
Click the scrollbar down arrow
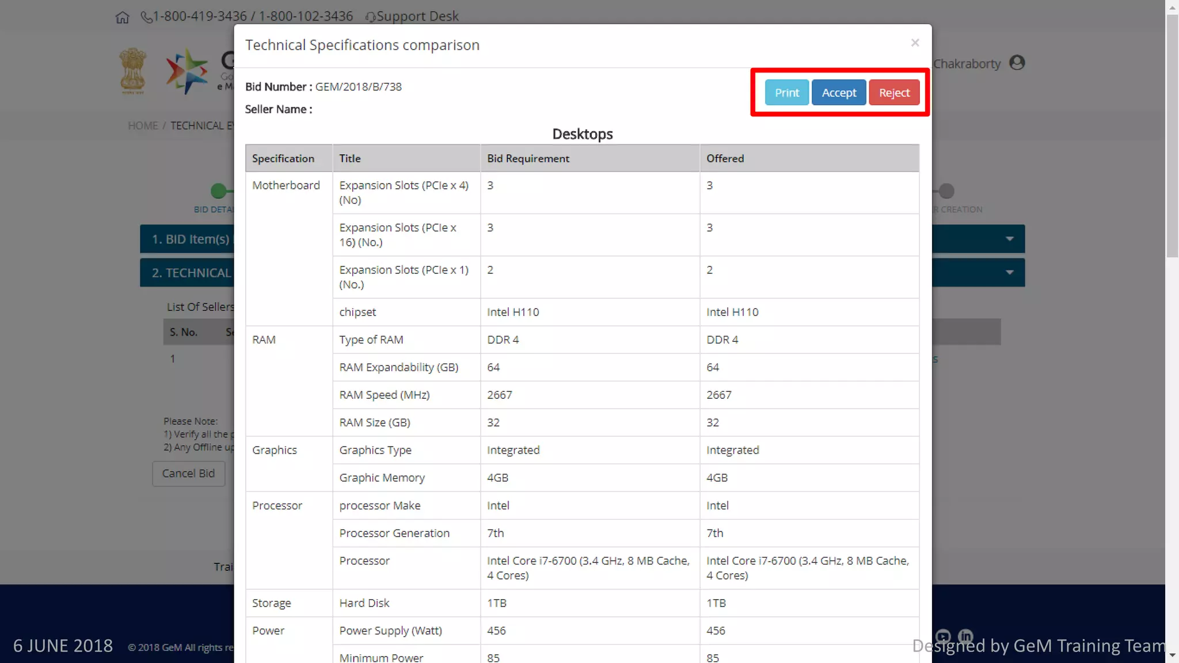coord(1172,656)
